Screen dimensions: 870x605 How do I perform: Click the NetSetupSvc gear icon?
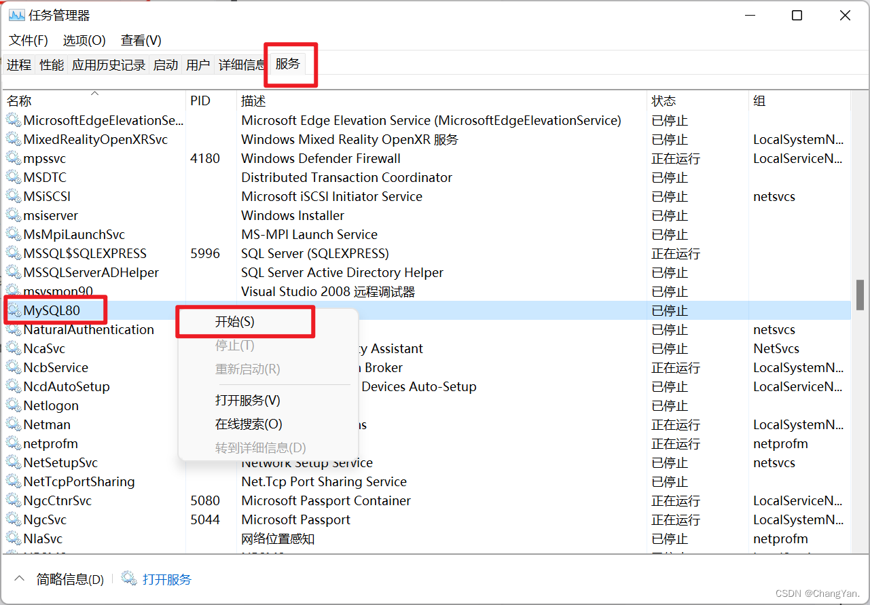point(14,463)
